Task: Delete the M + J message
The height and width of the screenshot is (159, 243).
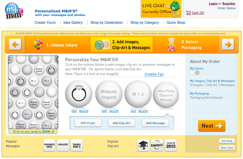Action: coord(143,111)
